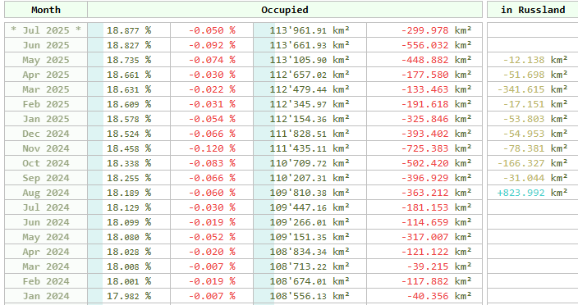Click the -0.050 % change value
Viewport: 578px width, 305px height.
[212, 30]
